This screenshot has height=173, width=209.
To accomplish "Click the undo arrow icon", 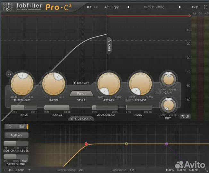I will pos(89,7).
